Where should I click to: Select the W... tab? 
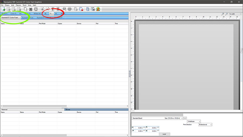[56, 14]
